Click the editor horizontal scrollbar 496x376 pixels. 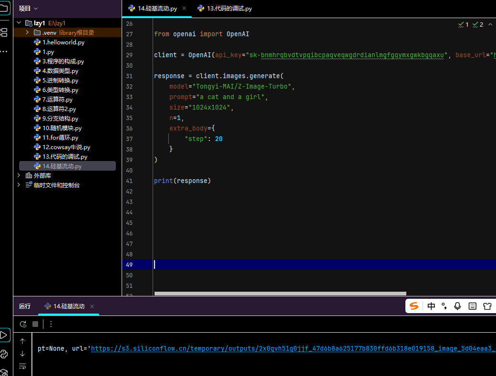[x=280, y=294]
